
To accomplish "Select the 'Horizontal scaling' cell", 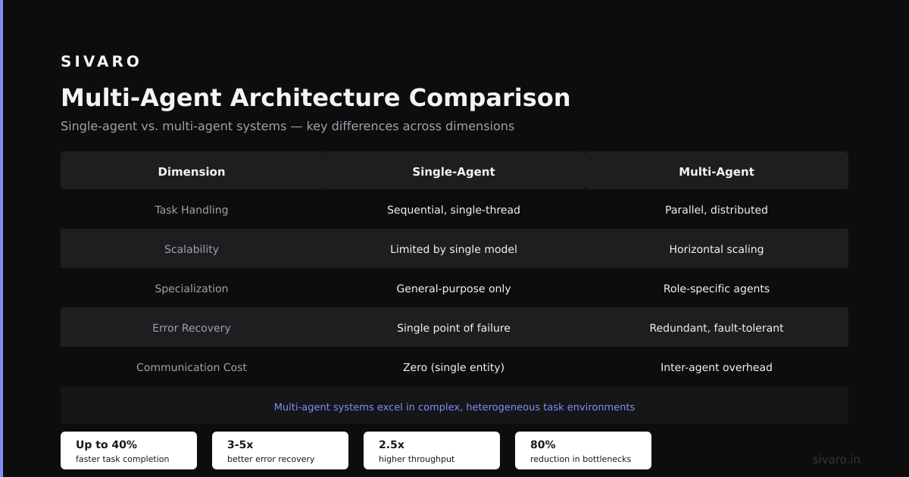I will (x=717, y=249).
